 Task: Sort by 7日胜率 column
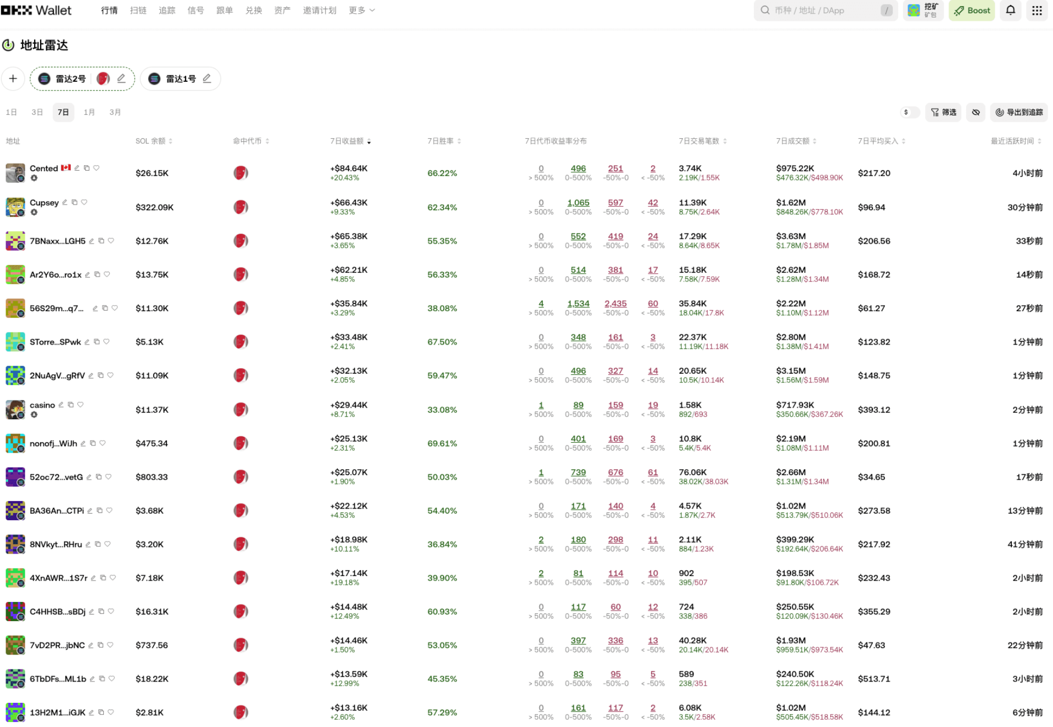(444, 141)
